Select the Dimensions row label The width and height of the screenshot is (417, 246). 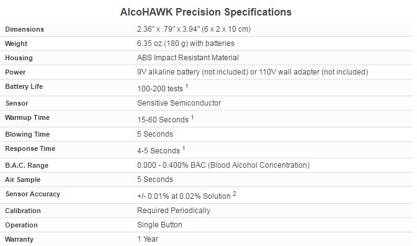[x=24, y=29]
